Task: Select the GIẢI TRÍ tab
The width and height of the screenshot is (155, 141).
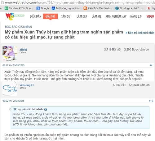Action: click(x=50, y=16)
